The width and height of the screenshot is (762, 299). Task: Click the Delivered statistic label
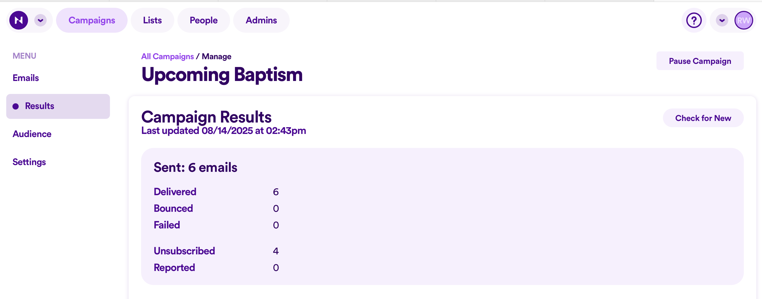pos(175,192)
